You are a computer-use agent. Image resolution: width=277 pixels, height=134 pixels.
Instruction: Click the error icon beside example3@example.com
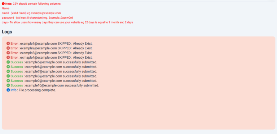click(x=8, y=53)
